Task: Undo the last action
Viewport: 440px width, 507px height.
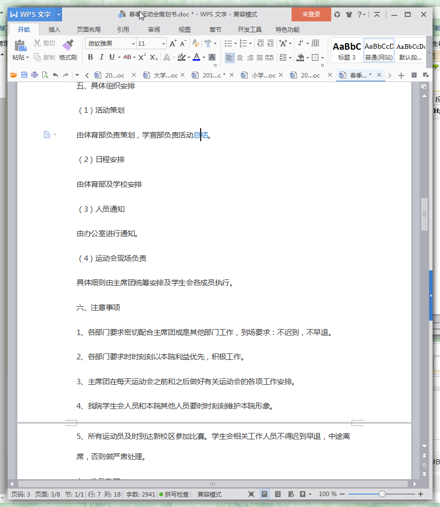Action: click(x=56, y=75)
